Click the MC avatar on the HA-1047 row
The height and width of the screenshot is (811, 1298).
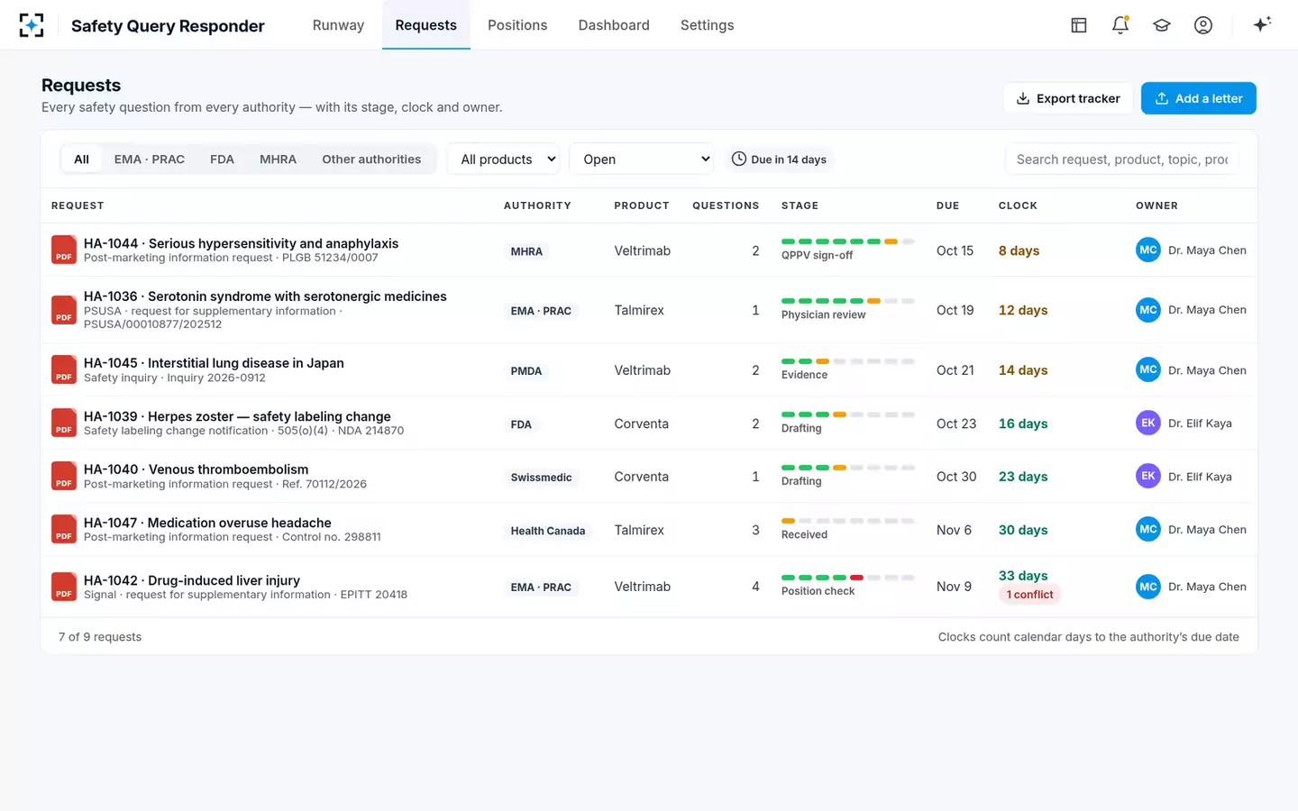click(1147, 529)
